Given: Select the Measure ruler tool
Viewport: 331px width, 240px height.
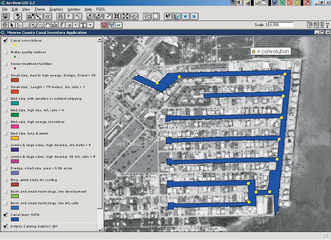Looking at the screenshot, I should coord(54,25).
